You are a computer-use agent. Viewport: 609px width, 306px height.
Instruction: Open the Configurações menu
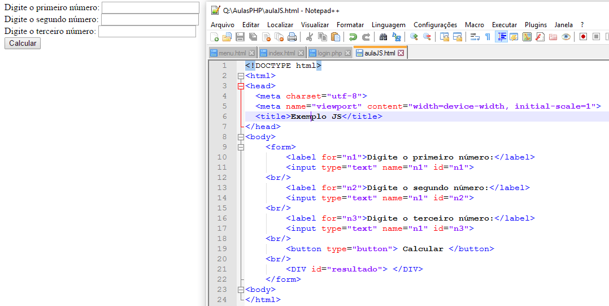(x=436, y=24)
